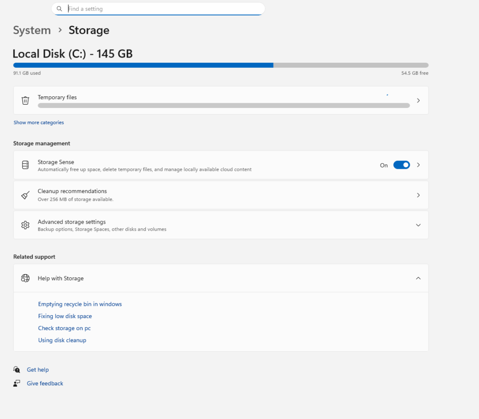Open Temporary files details chevron
Image resolution: width=479 pixels, height=419 pixels.
(x=418, y=100)
